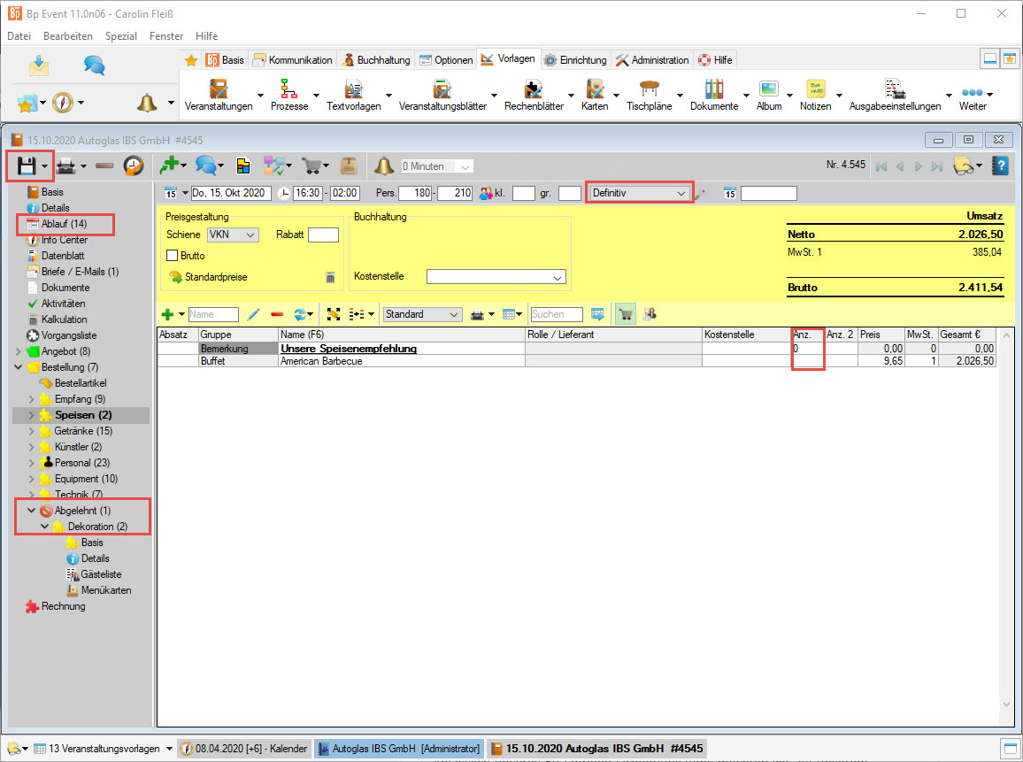Click the save floppy disk icon
The image size is (1023, 762).
(x=26, y=165)
